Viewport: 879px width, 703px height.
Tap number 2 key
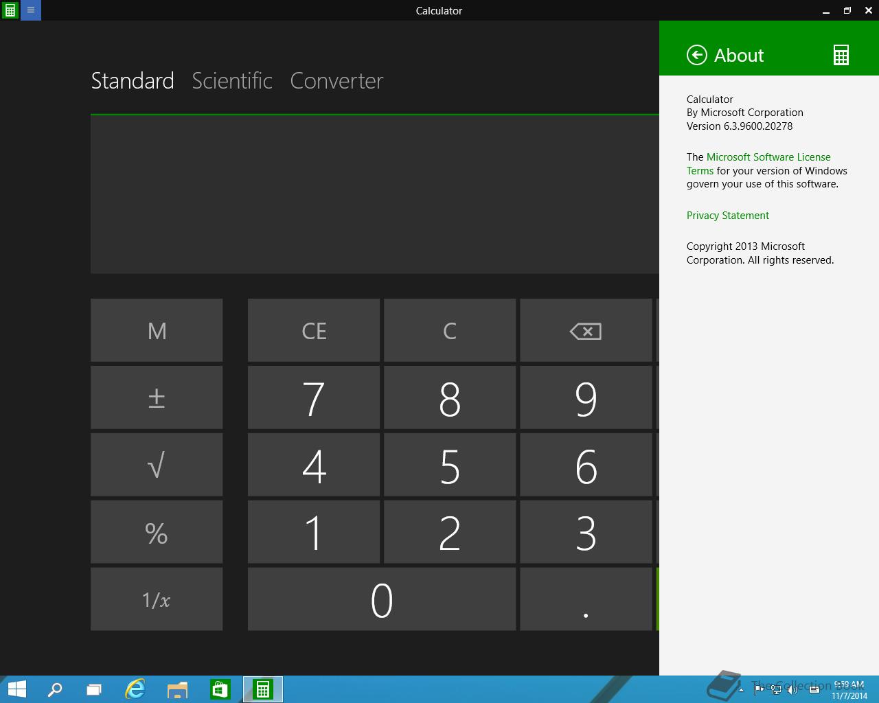point(450,532)
